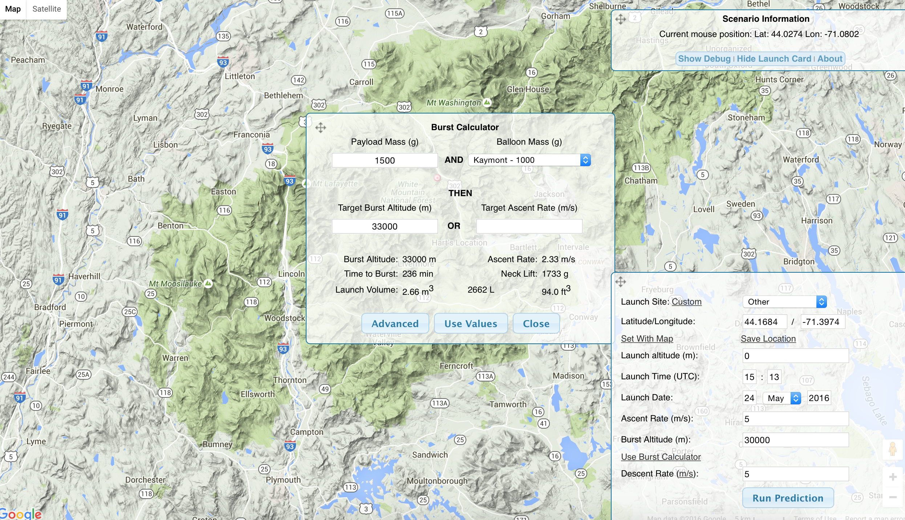Image resolution: width=905 pixels, height=520 pixels.
Task: Click the pink launch location marker
Action: click(437, 178)
